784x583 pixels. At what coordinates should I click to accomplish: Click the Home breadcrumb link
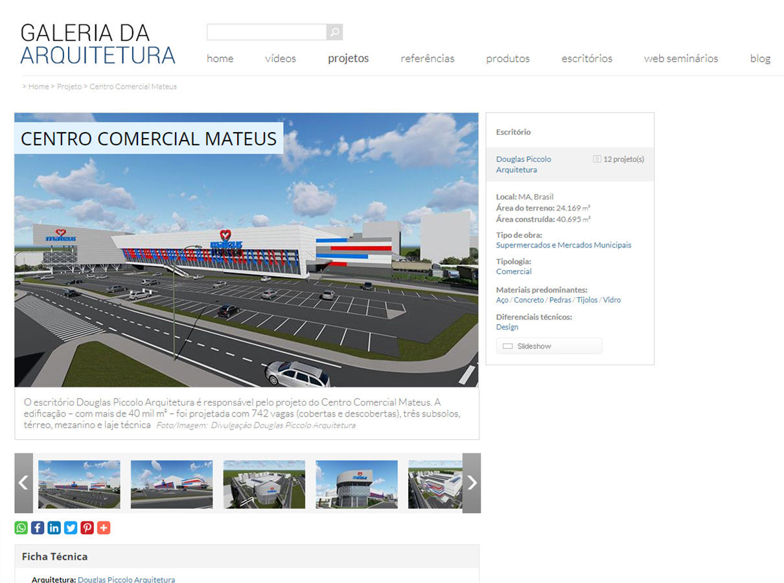(x=38, y=87)
